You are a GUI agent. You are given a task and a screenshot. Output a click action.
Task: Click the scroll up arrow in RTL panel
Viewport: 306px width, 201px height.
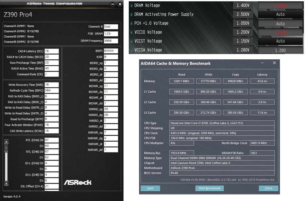pos(6,141)
